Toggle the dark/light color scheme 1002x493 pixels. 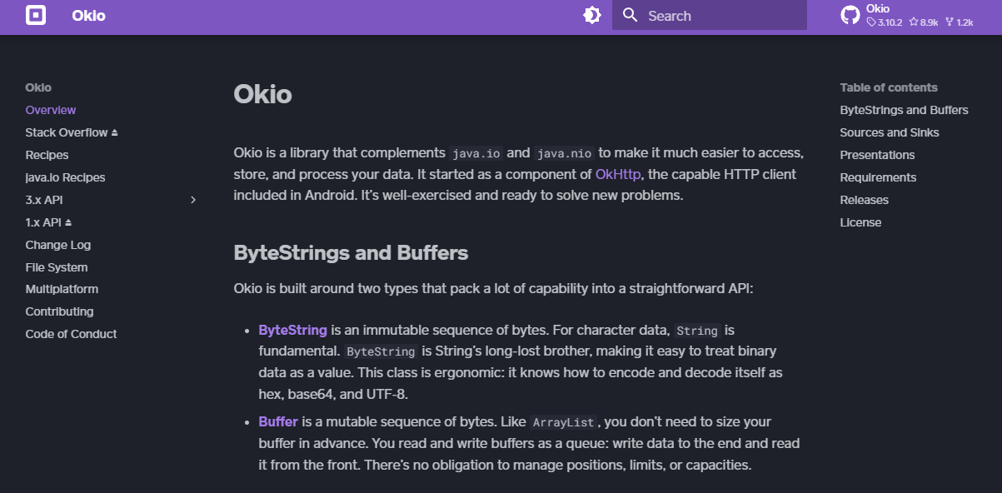(x=592, y=16)
